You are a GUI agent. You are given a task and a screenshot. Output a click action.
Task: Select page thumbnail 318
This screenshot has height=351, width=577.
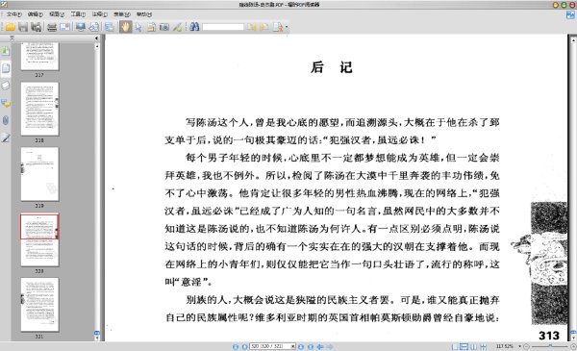[39, 109]
